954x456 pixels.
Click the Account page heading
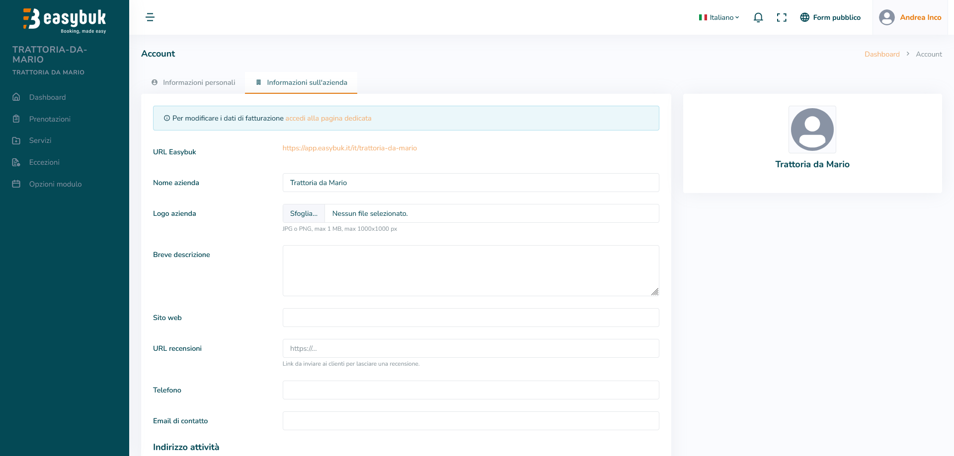158,54
